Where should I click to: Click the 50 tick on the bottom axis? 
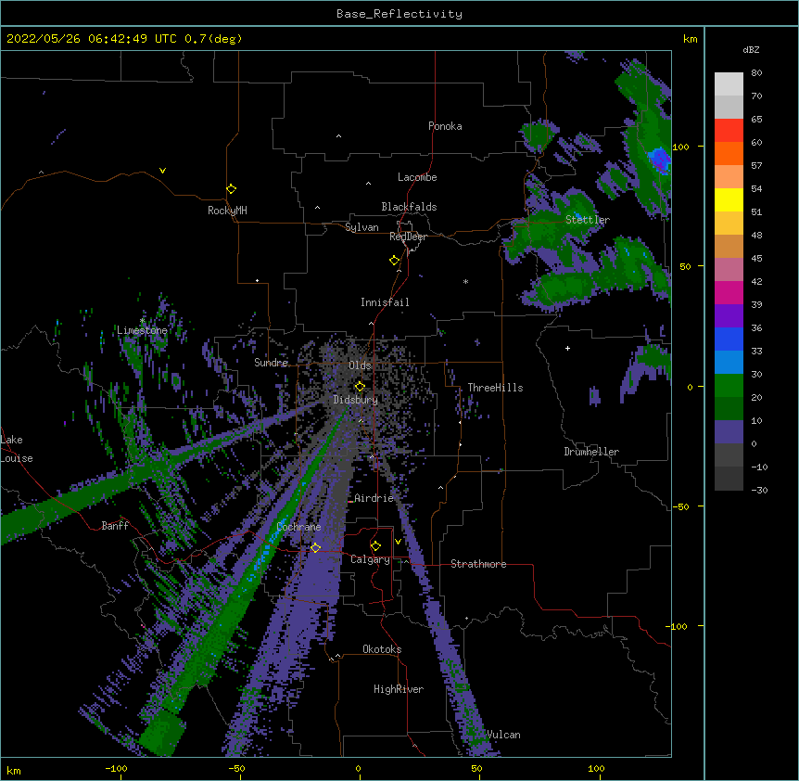[476, 768]
